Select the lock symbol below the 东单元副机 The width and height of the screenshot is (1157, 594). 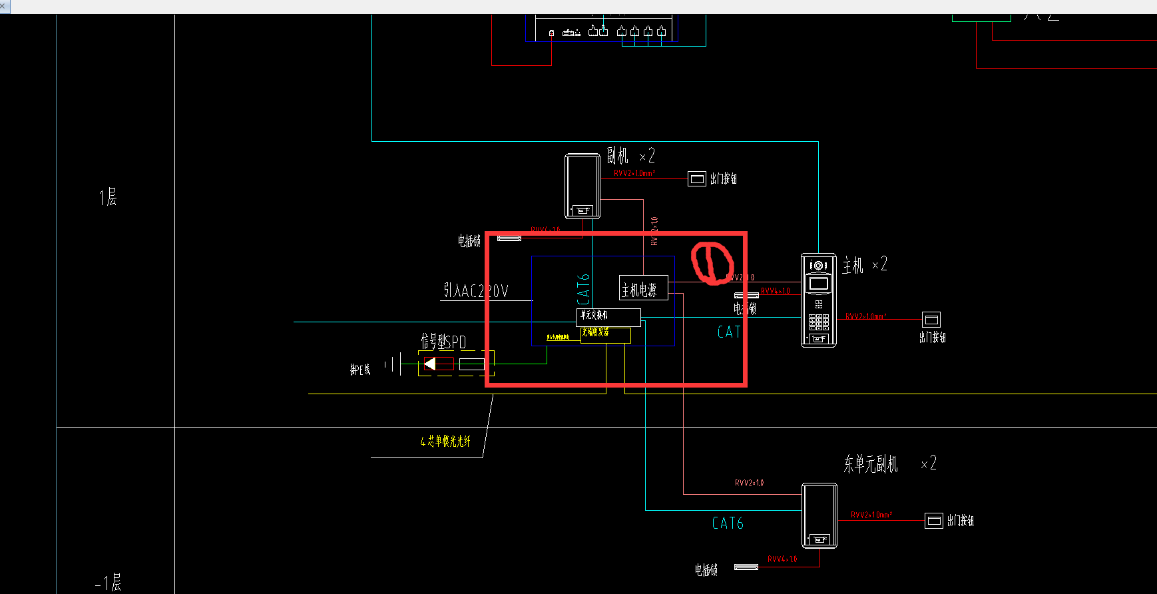pyautogui.click(x=746, y=567)
